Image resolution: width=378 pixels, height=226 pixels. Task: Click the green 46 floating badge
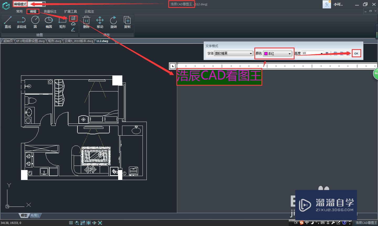pos(376,74)
